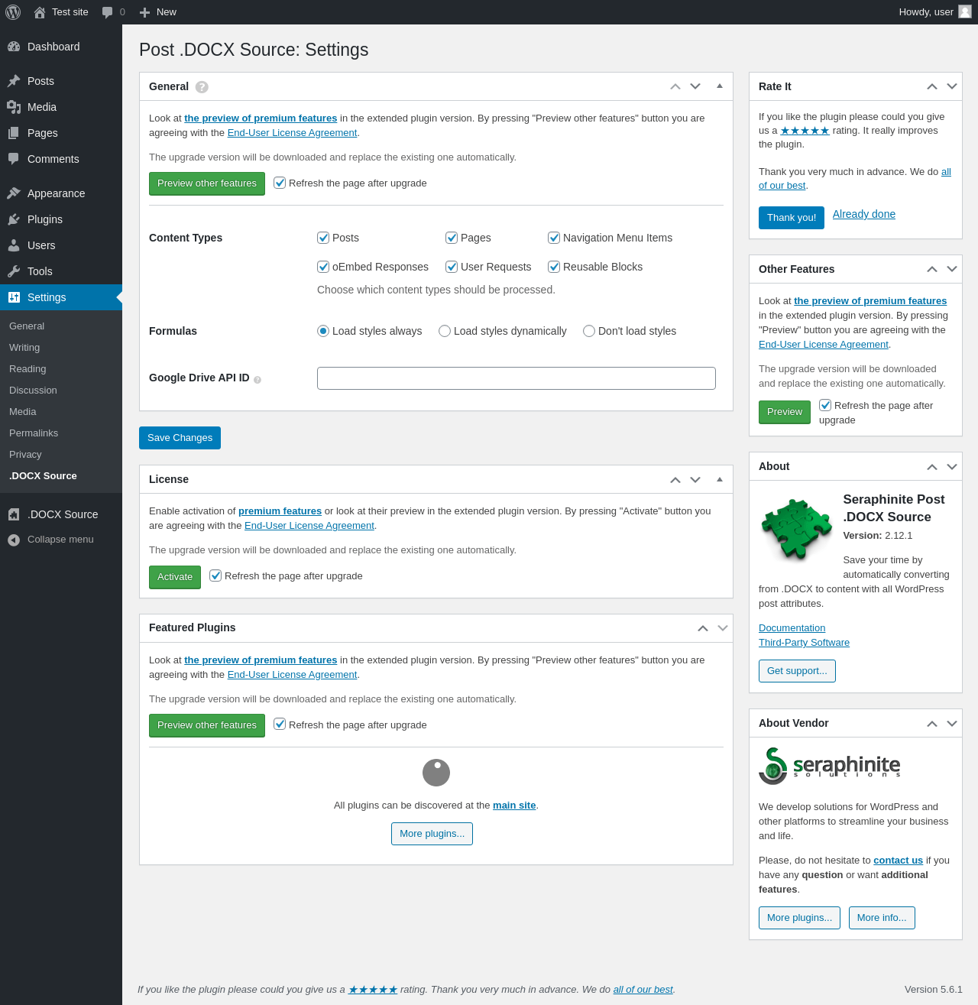Click the Media sidebar icon
Screen dimensions: 978x1005
tap(14, 107)
